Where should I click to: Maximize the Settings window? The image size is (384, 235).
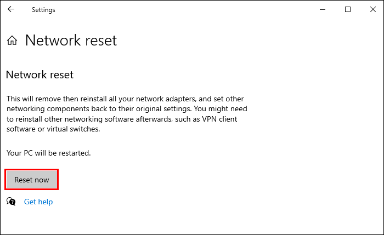pyautogui.click(x=347, y=9)
